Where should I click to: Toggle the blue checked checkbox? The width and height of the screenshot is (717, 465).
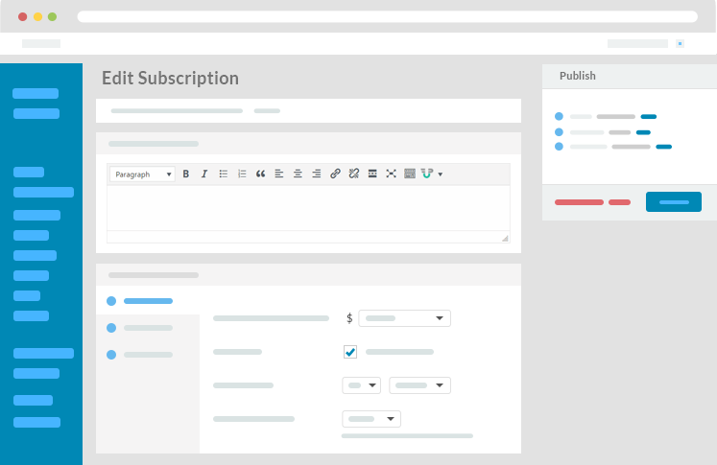pyautogui.click(x=350, y=352)
